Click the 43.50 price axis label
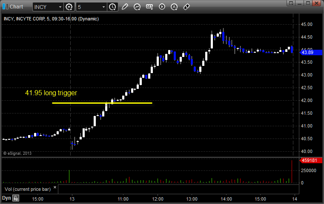 point(307,62)
